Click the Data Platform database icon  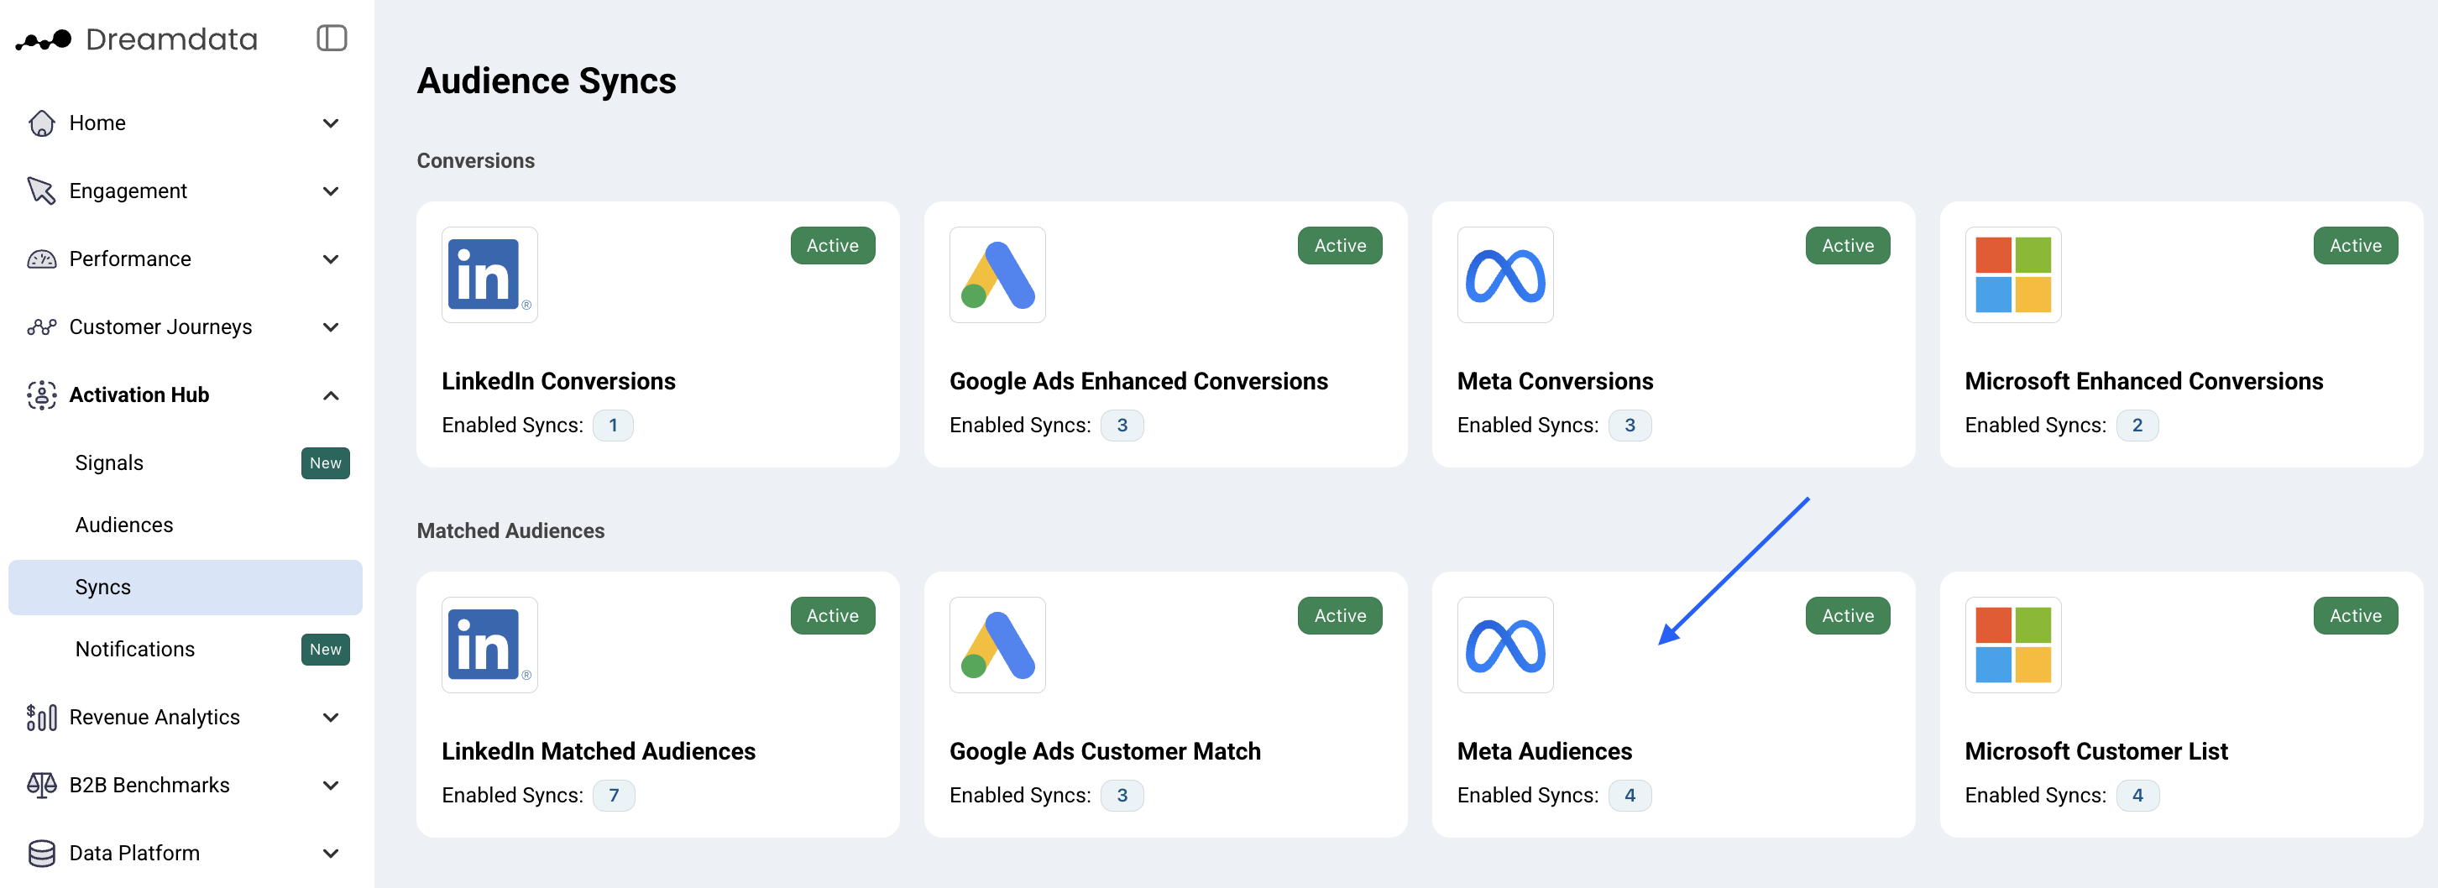pyautogui.click(x=42, y=853)
